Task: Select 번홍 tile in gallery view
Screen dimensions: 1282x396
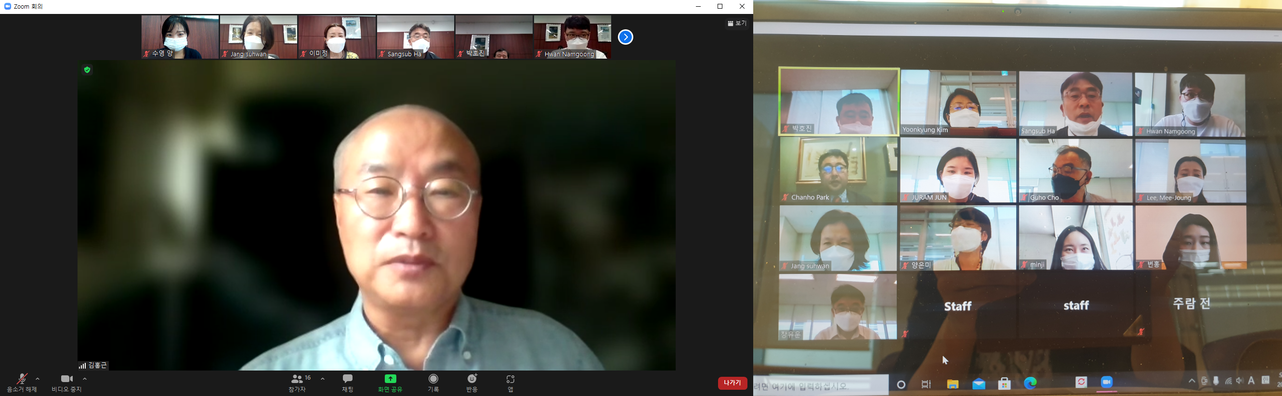Action: pos(1191,237)
